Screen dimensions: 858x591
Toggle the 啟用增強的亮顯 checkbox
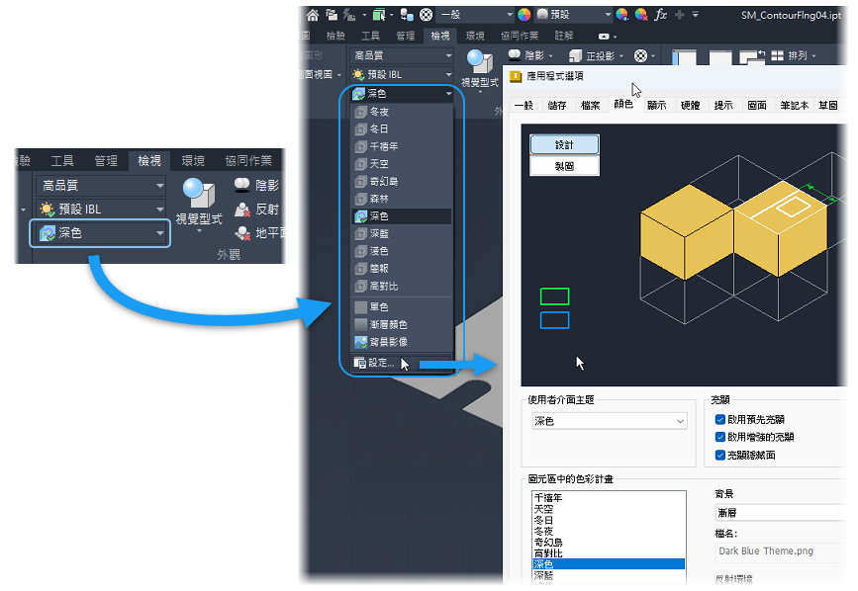pyautogui.click(x=719, y=436)
